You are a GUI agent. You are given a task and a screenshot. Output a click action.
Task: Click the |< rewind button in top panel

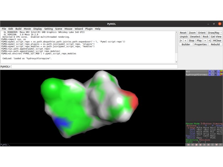coord(181,41)
